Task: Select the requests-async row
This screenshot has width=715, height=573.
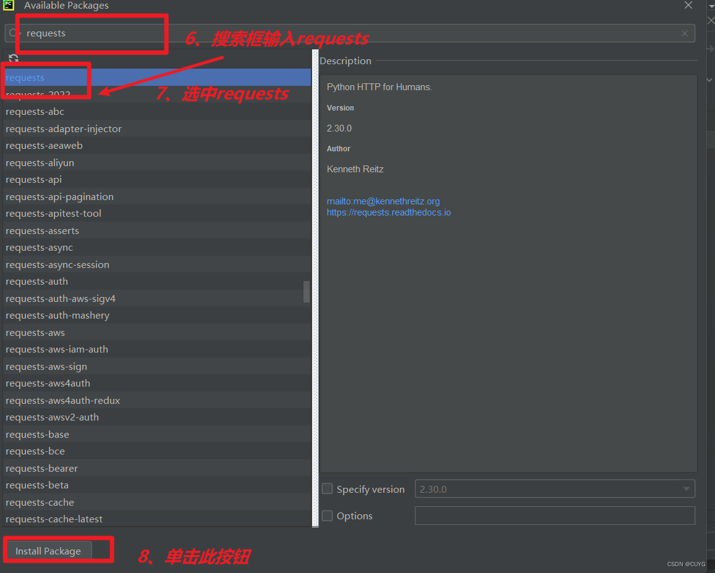Action: [158, 248]
